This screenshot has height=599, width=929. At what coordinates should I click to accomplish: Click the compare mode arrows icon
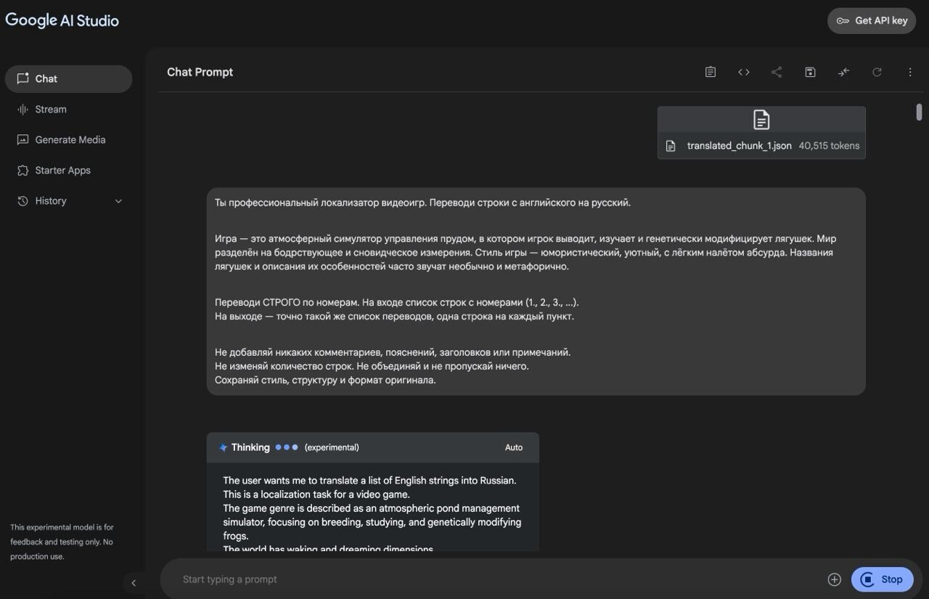(x=843, y=72)
